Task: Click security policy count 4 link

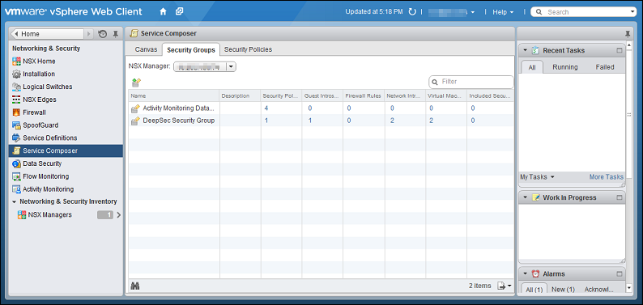Action: coord(266,108)
